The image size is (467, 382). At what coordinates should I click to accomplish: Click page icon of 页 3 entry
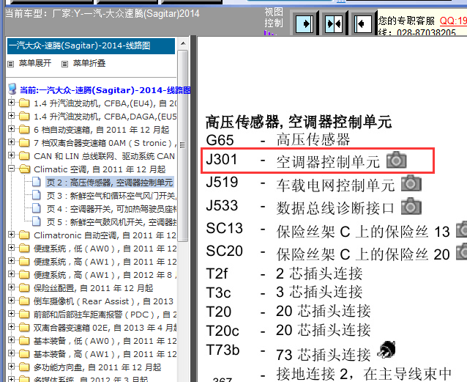coord(37,195)
